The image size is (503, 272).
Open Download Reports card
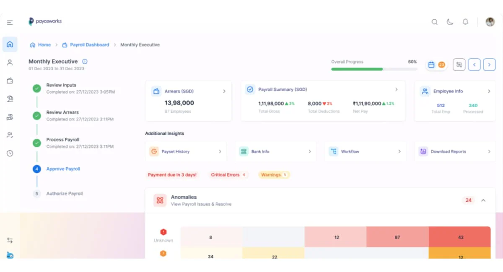tap(455, 151)
